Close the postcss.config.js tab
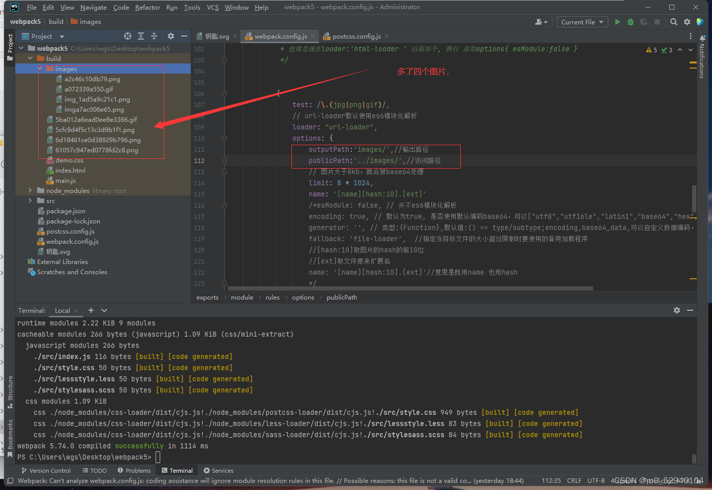The width and height of the screenshot is (712, 490). (387, 37)
